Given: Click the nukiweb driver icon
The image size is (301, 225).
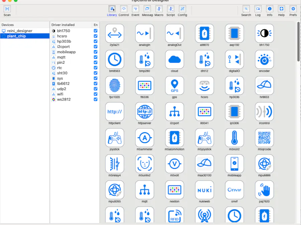Looking at the screenshot, I should [204, 190].
